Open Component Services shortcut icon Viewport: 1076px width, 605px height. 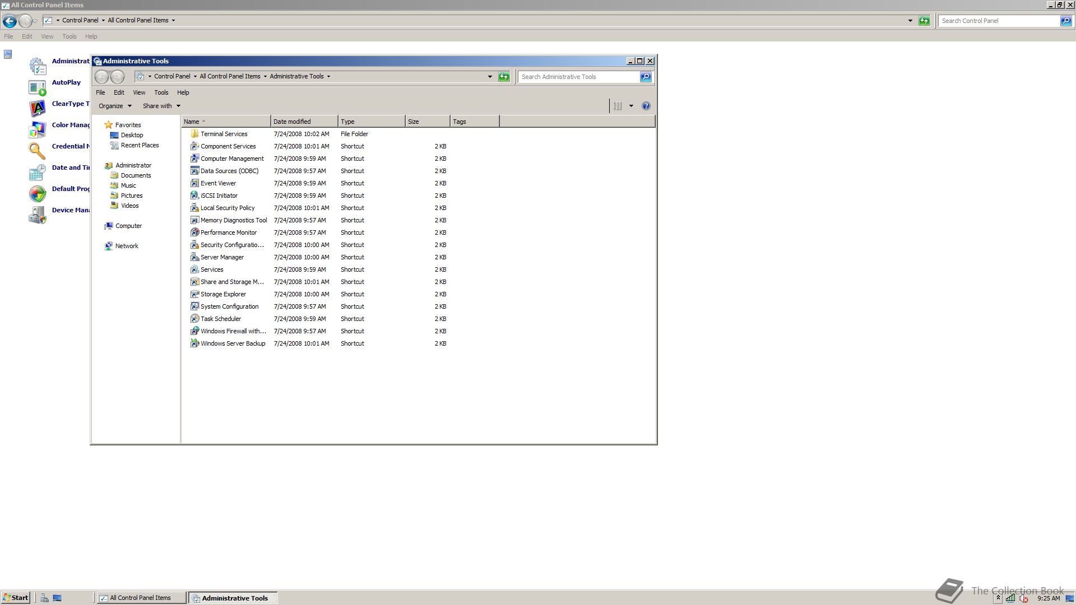(194, 146)
